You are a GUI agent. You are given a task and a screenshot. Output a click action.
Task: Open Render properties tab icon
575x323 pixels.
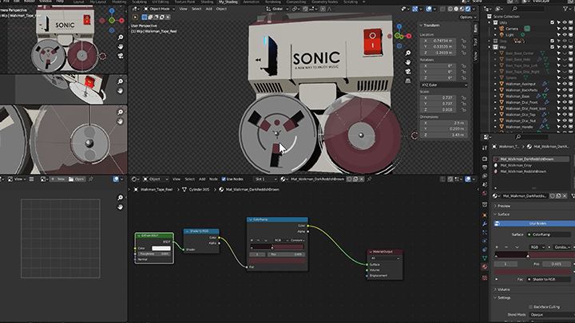[485, 159]
